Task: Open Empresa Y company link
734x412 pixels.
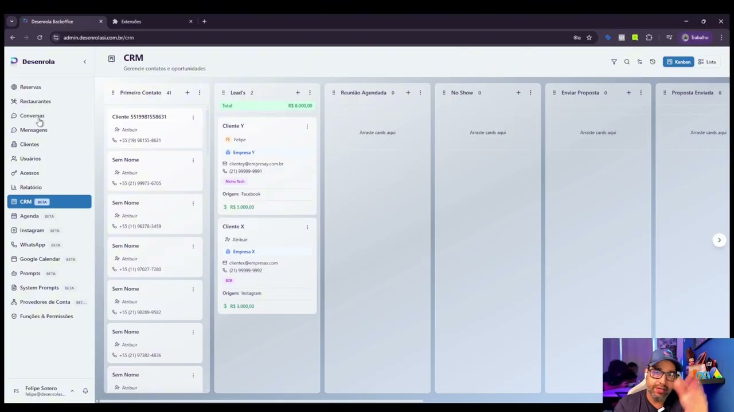Action: click(244, 153)
